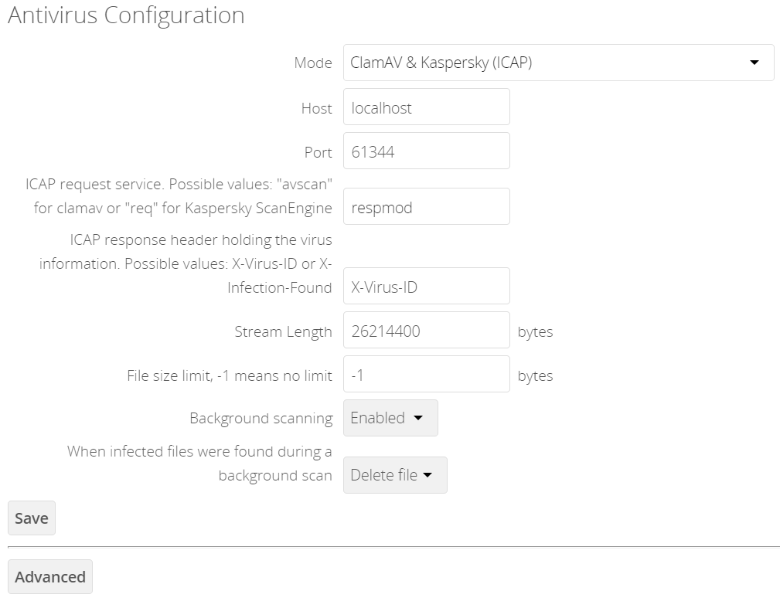Click the Antivirus Configuration heading
This screenshot has width=780, height=601.
(x=126, y=15)
